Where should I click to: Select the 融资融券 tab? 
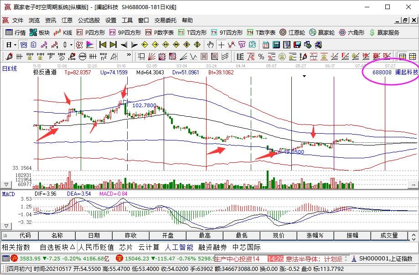tap(212, 247)
